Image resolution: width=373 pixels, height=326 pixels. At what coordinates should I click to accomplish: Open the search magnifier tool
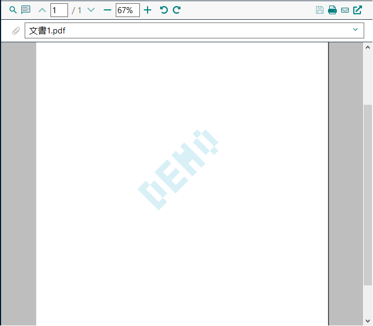click(x=13, y=10)
